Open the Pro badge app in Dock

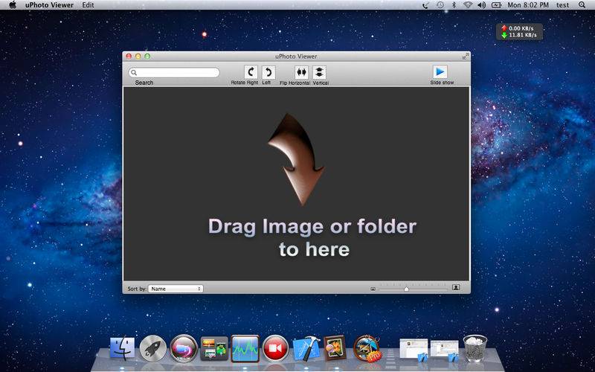point(367,348)
